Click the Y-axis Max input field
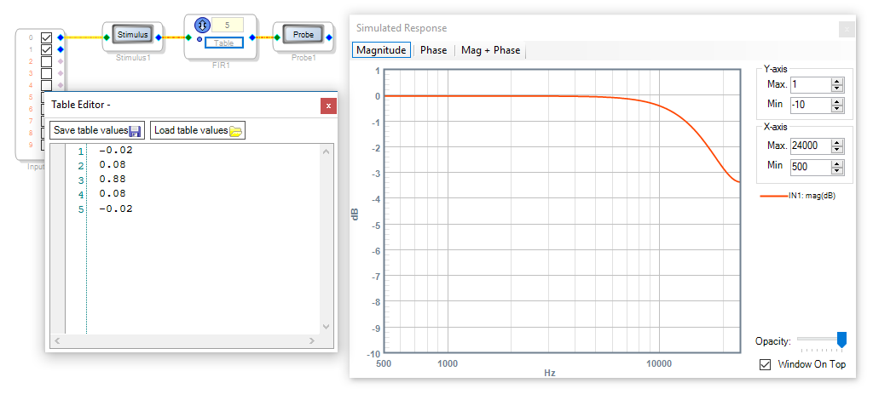 [x=811, y=84]
